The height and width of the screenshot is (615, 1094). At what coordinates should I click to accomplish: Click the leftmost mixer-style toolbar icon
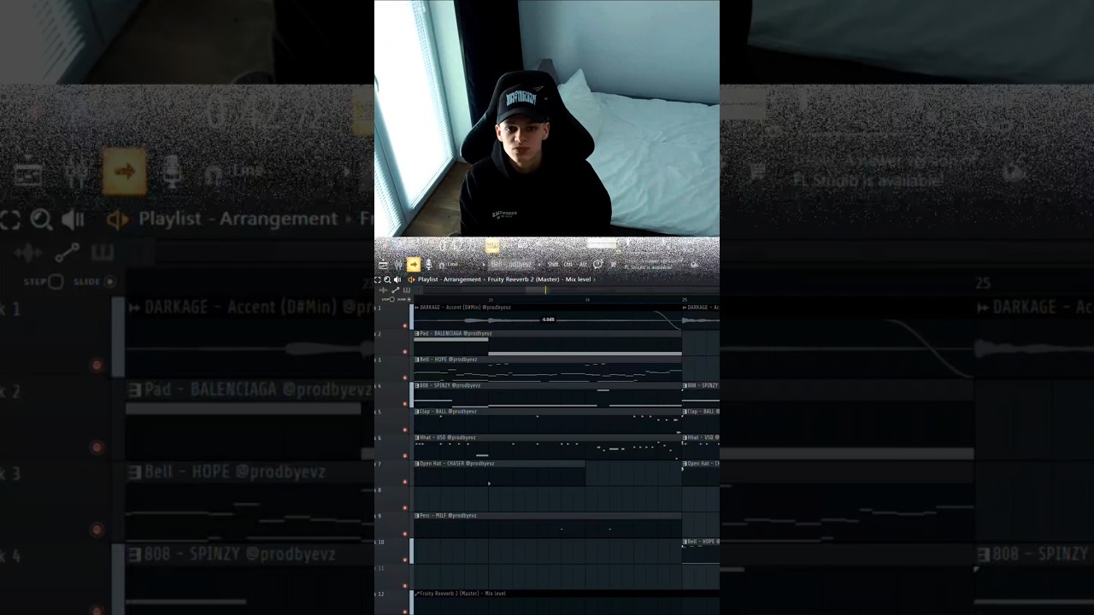tap(383, 265)
